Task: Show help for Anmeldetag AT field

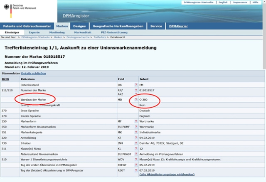Action: pos(135,138)
